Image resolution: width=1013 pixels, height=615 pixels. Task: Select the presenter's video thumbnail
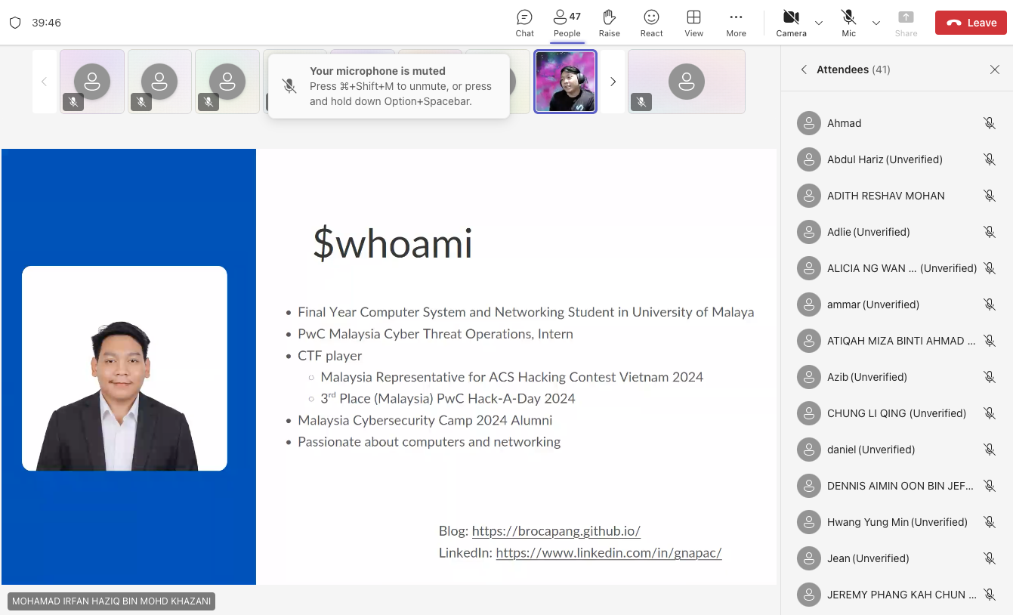565,82
